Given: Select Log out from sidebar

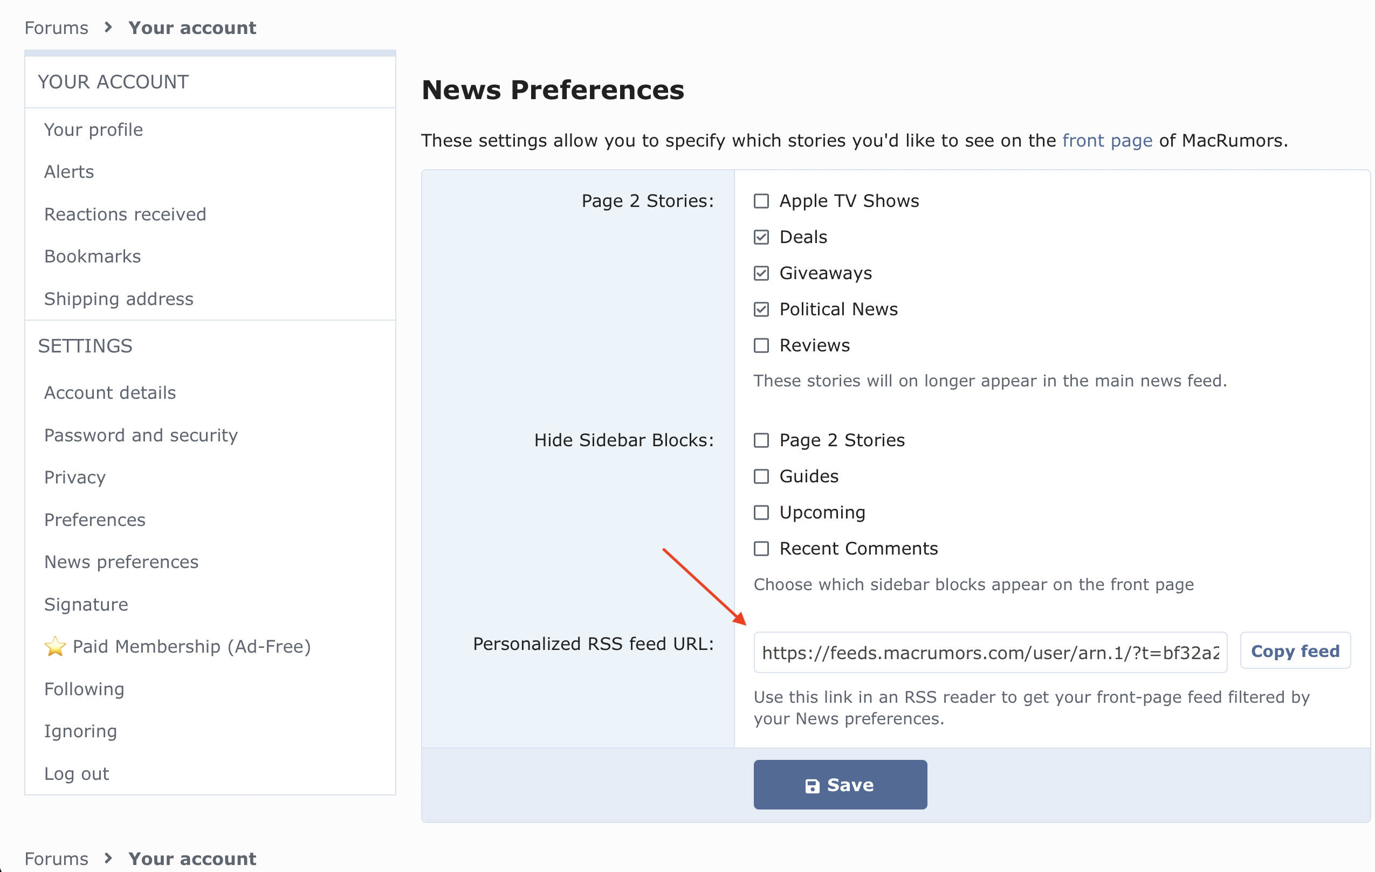Looking at the screenshot, I should pyautogui.click(x=77, y=774).
